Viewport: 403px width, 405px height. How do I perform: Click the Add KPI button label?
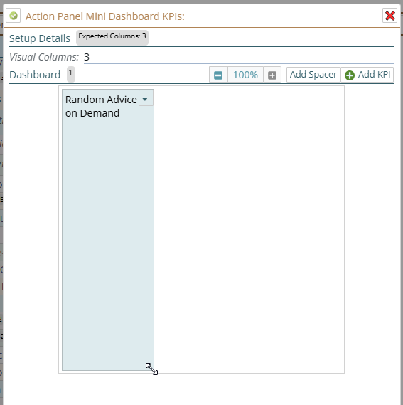[374, 75]
